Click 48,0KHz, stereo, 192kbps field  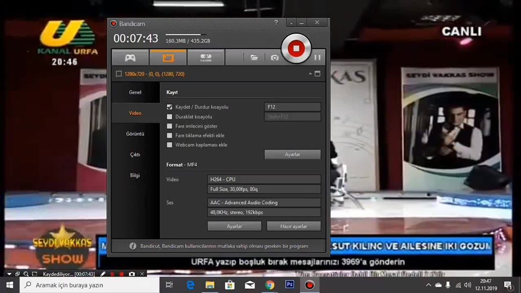point(264,212)
